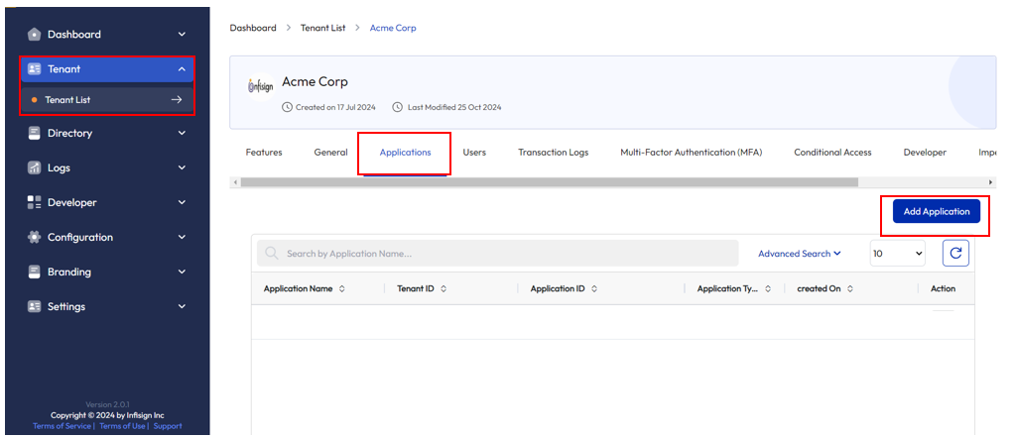Viewport: 1015px width, 438px height.
Task: Expand the Configuration menu chevron
Action: (182, 238)
